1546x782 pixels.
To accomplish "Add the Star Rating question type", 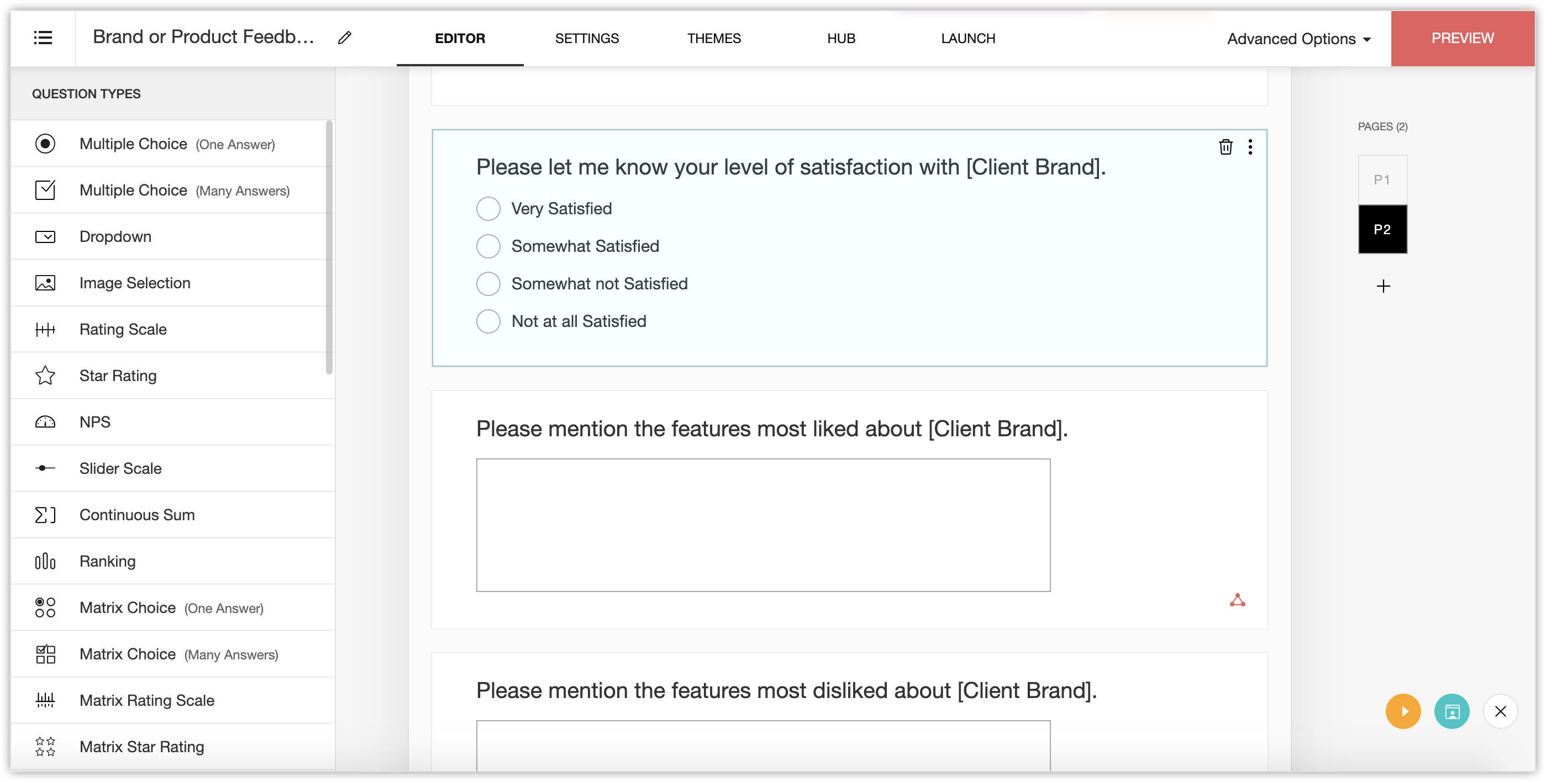I will click(118, 376).
